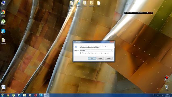Launch Internet Explorer from the taskbar

coord(19,95)
